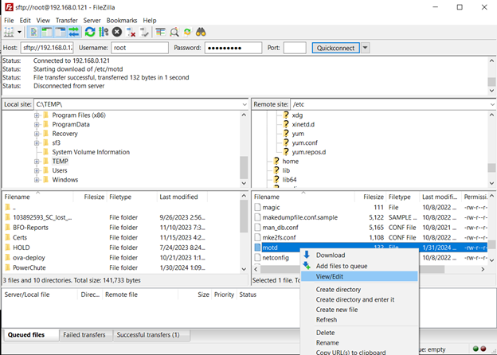
Task: Toggle processing of the transfer queue
Action: pos(104,32)
